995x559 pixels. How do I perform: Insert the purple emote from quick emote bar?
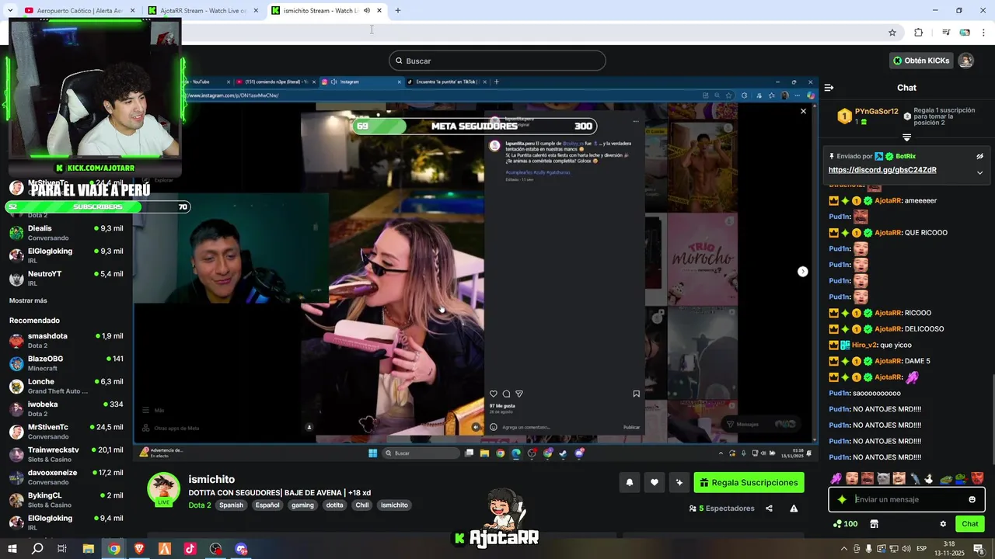[836, 478]
